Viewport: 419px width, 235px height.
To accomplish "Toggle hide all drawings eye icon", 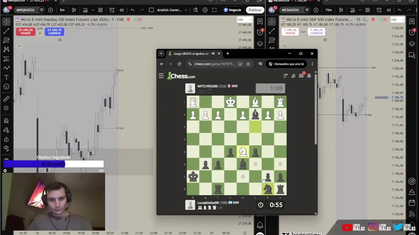I will coord(6,149).
